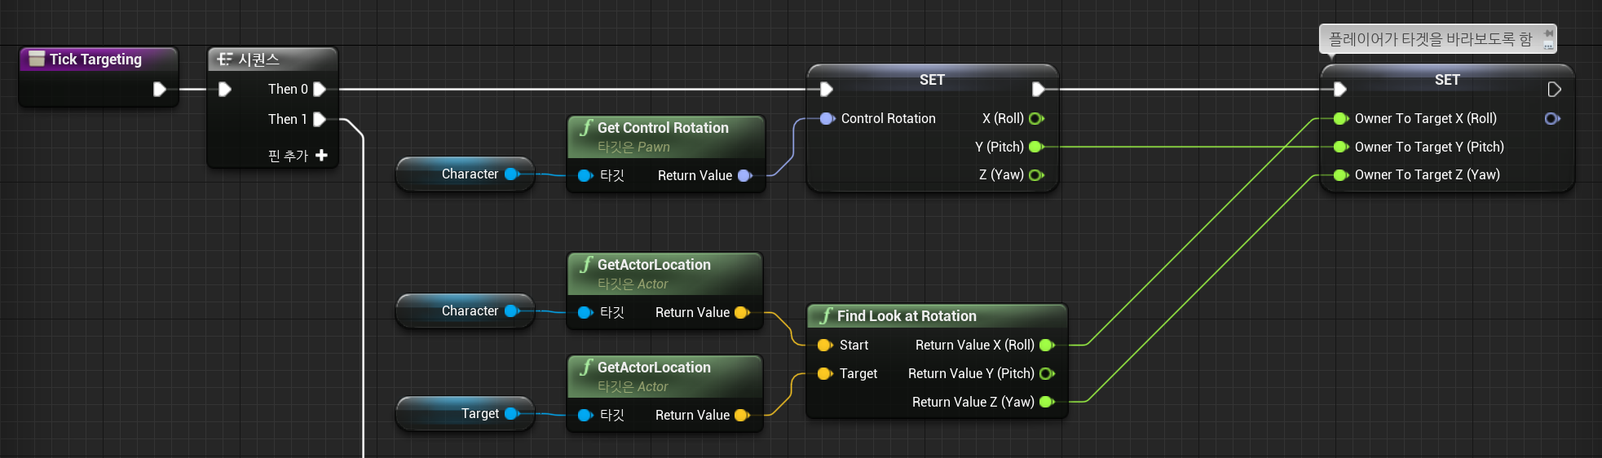Viewport: 1602px width, 458px height.
Task: Click the X (Roll) output pin on SET node
Action: coord(1036,118)
